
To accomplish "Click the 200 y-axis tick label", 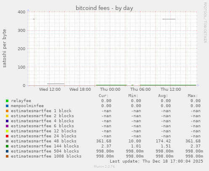I will [21, 49].
